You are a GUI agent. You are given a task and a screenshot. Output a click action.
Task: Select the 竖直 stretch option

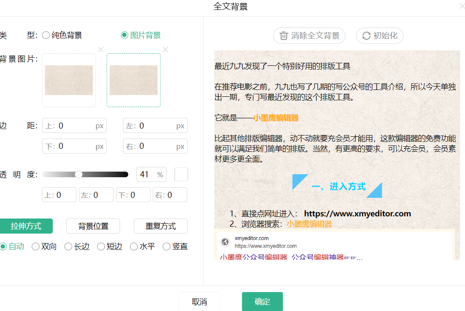(166, 246)
